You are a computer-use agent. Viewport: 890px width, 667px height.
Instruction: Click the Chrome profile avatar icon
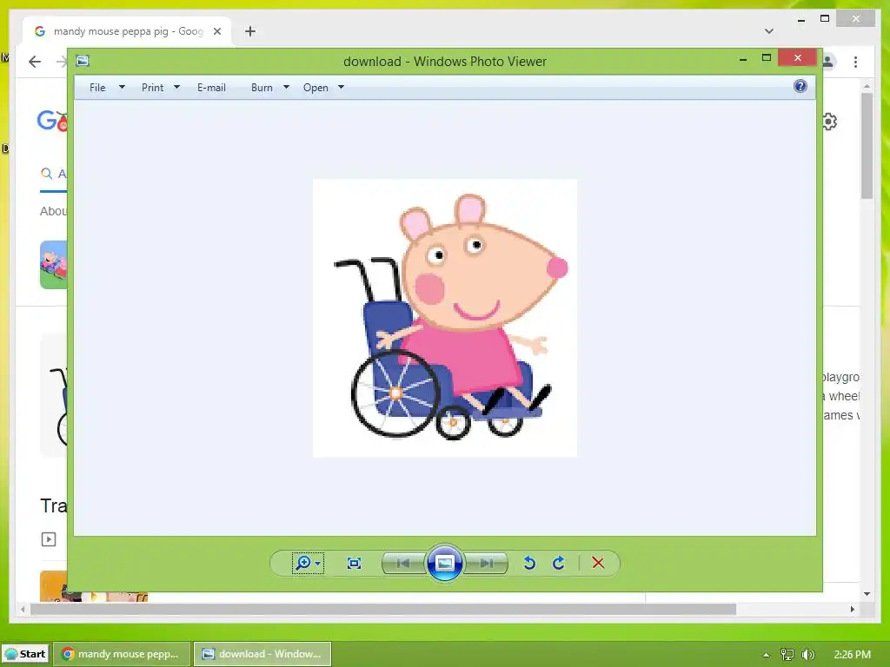[828, 62]
